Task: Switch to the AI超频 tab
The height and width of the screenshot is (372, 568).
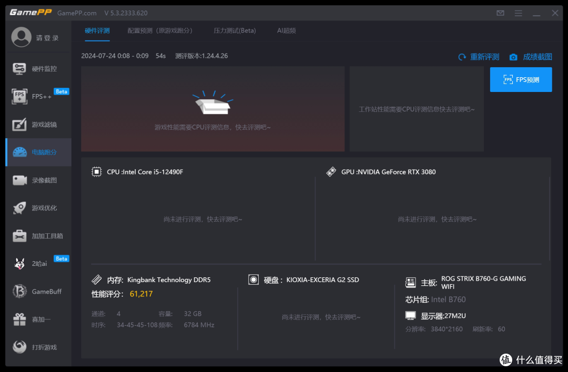Action: coord(287,31)
